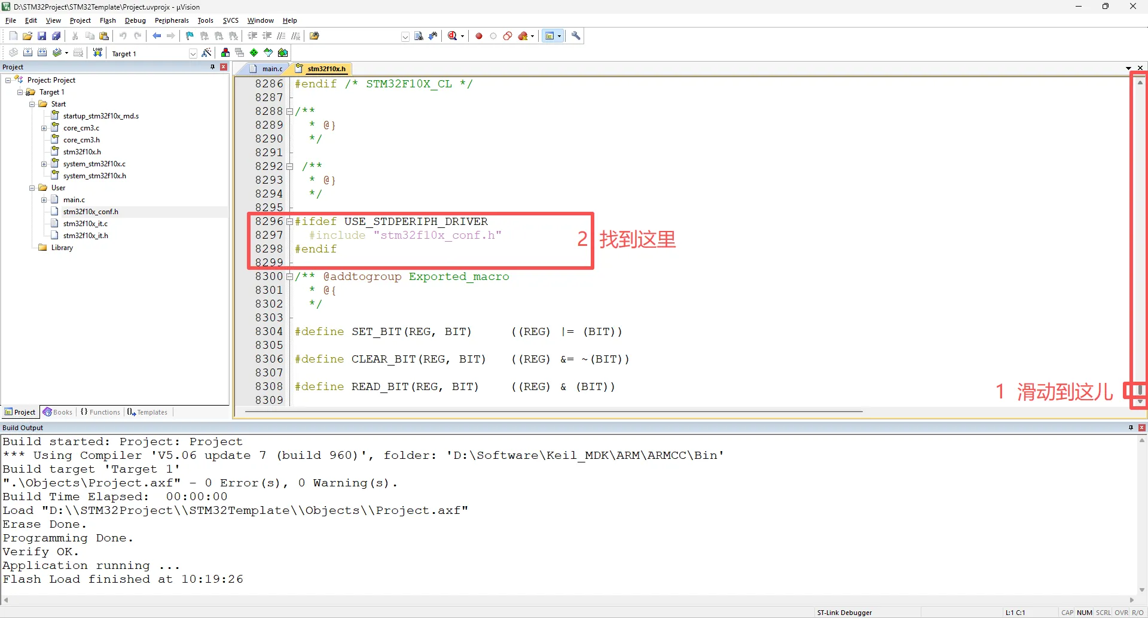Switch to the Templates panel tab
The image size is (1148, 618).
click(148, 412)
